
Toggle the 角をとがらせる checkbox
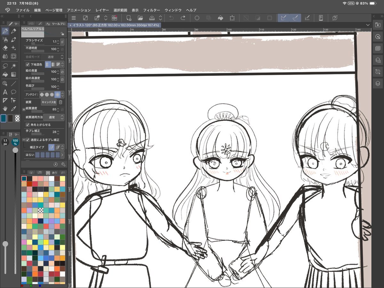(x=28, y=124)
